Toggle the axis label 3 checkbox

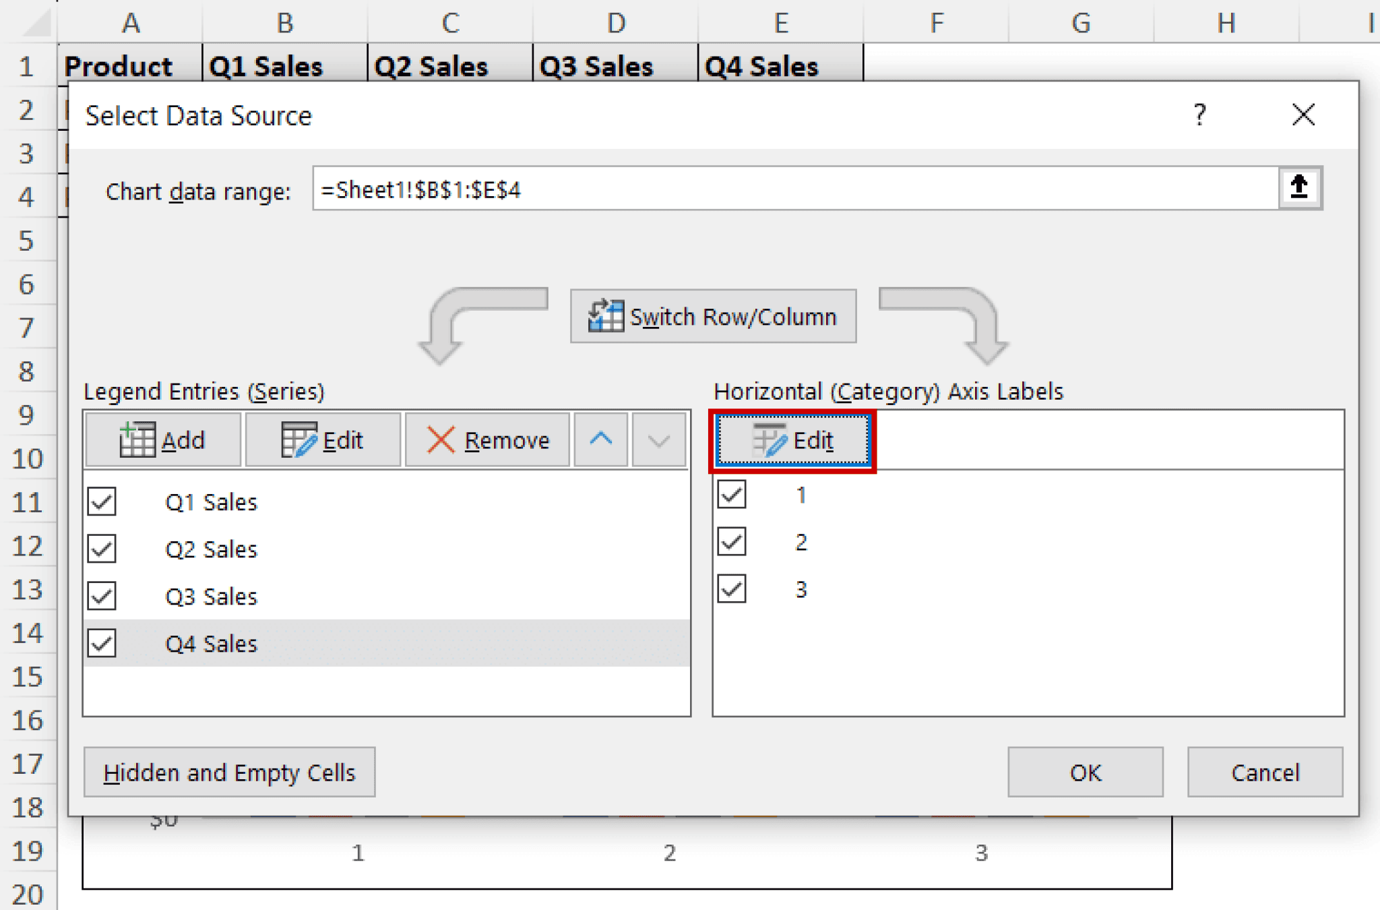pos(731,588)
